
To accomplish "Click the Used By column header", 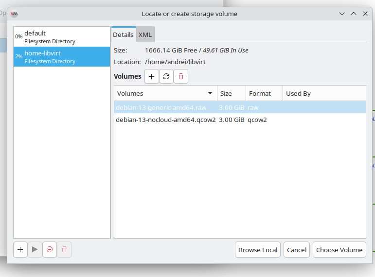I will tap(324, 93).
